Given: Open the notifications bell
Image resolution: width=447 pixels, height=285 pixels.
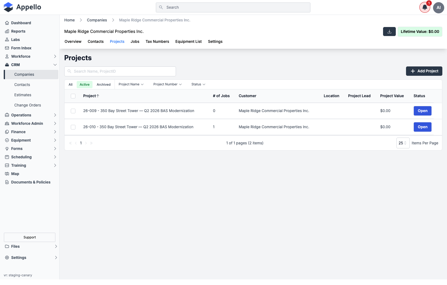Looking at the screenshot, I should [425, 7].
